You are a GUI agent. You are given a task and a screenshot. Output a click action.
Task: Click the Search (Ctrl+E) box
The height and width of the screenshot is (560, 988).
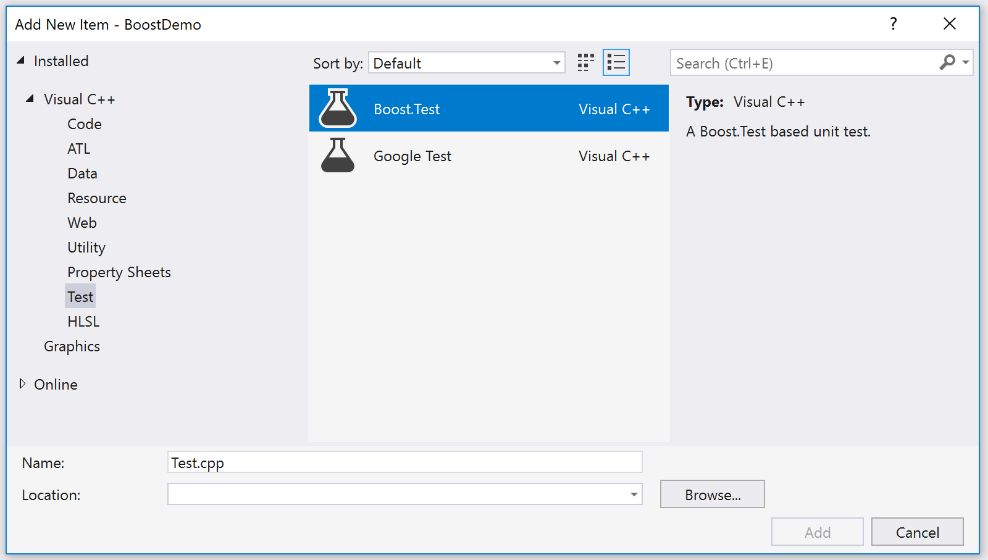click(x=772, y=62)
